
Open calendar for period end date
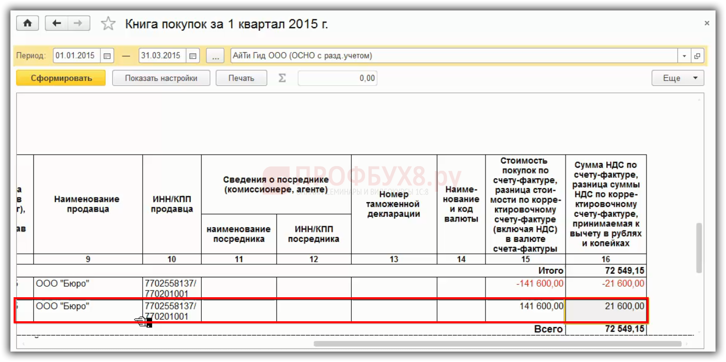[193, 56]
